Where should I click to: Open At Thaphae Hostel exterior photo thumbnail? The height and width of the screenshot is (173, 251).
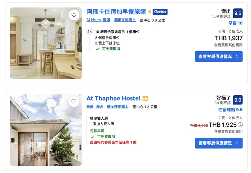coord(46,130)
